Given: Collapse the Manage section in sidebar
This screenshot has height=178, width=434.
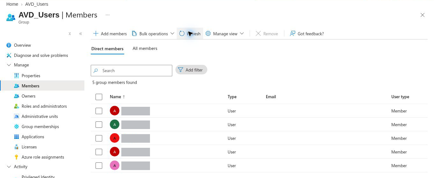Looking at the screenshot, I should click(x=9, y=65).
